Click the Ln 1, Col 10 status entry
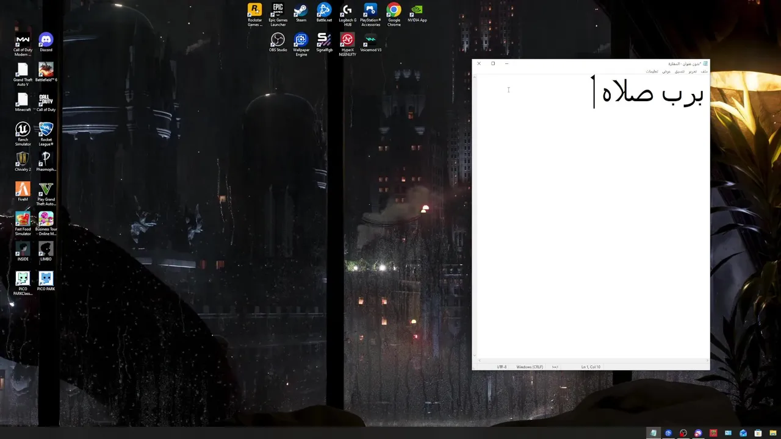Screen dimensions: 781x439 point(591,367)
